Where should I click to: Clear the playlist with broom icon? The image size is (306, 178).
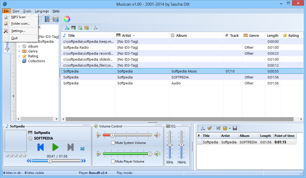[x=209, y=128]
